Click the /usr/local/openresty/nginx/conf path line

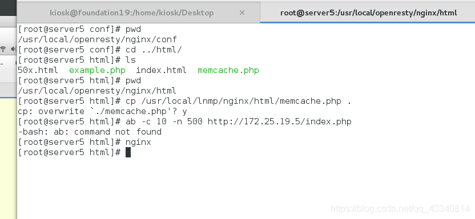97,39
